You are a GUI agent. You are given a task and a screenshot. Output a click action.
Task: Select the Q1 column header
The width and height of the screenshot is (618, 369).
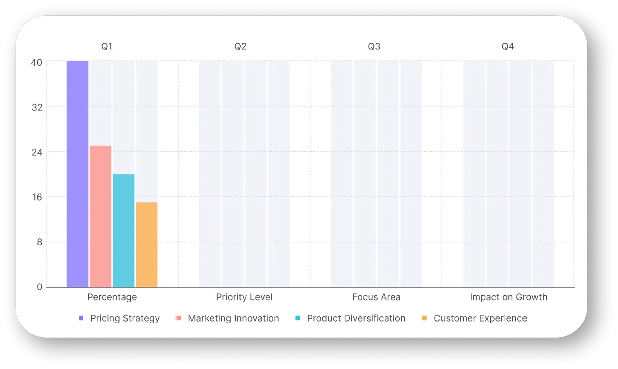click(107, 47)
